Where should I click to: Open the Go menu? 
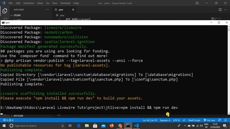pyautogui.click(x=48, y=3)
